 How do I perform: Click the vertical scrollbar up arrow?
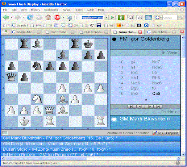[183, 37]
